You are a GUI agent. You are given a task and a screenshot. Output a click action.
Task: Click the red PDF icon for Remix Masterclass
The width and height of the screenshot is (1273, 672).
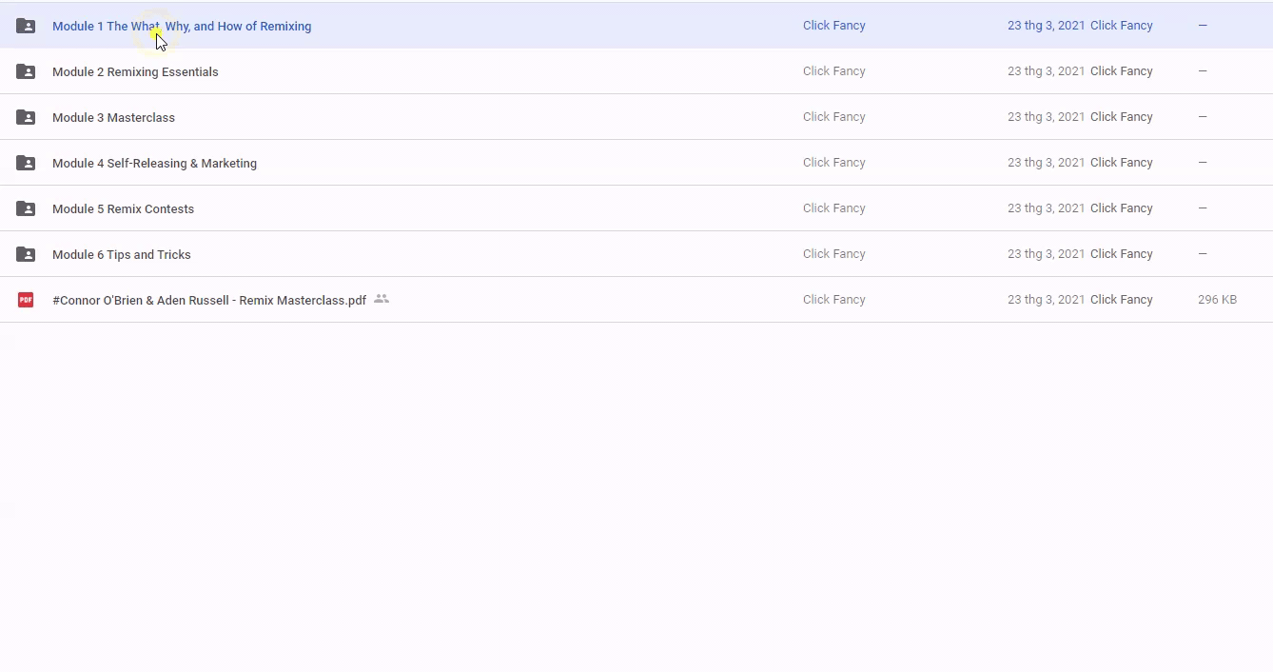click(x=26, y=300)
